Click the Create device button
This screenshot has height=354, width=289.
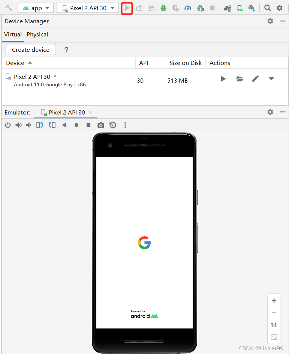pos(31,50)
